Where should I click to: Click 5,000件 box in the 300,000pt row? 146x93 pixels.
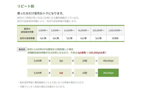click(38, 73)
